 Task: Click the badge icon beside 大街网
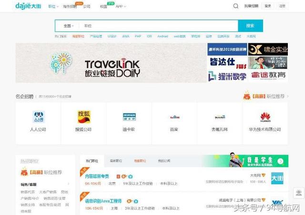point(264,175)
